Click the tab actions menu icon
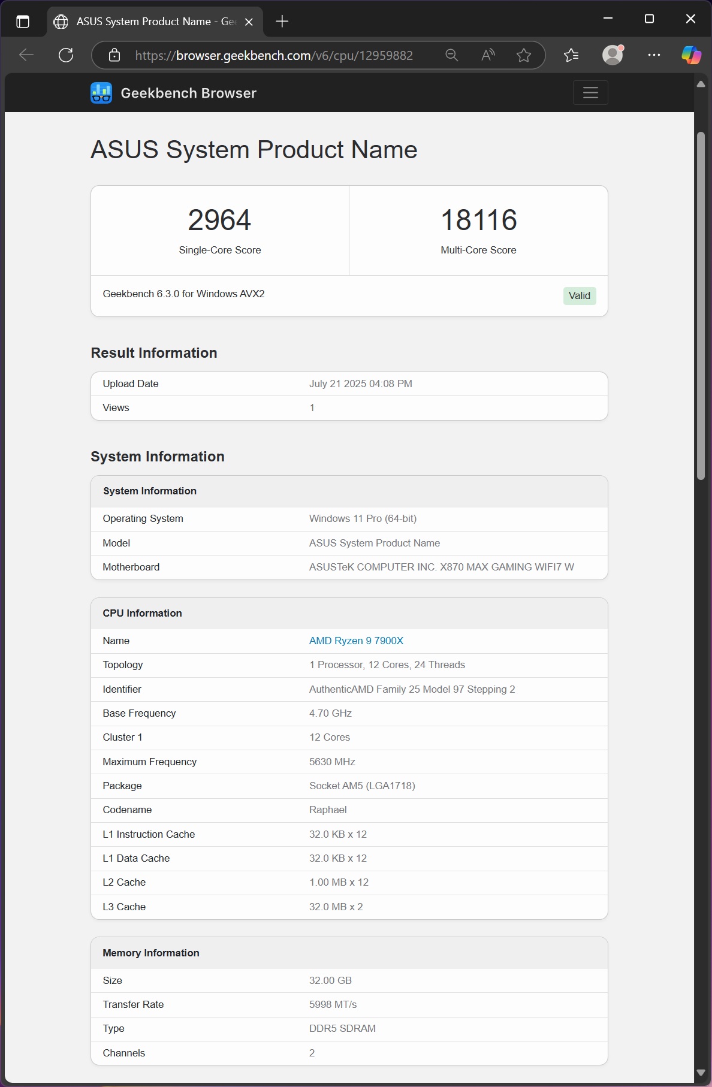712x1087 pixels. [23, 22]
